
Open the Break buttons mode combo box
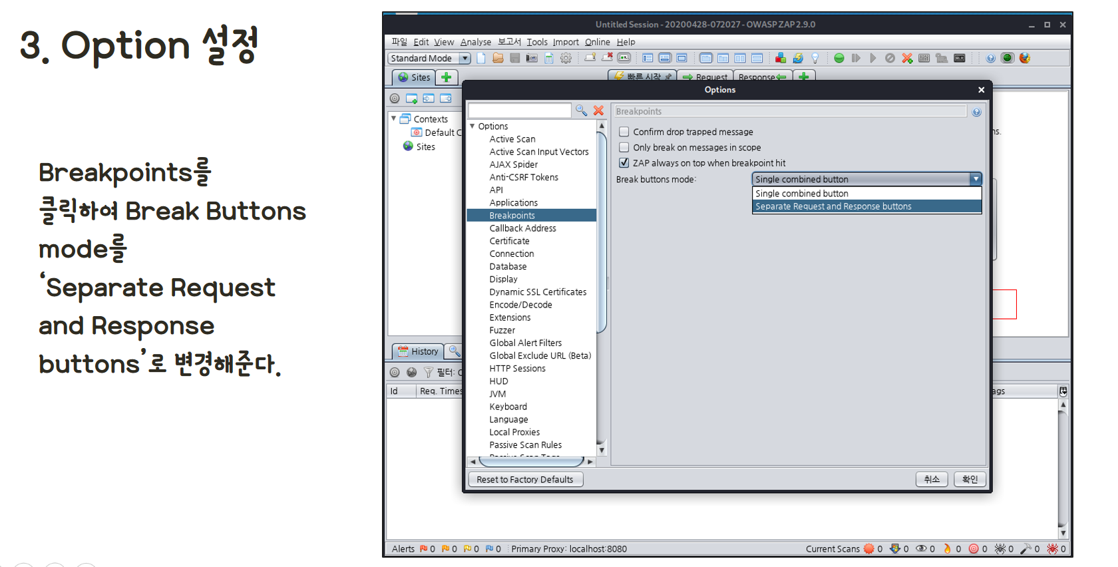866,179
